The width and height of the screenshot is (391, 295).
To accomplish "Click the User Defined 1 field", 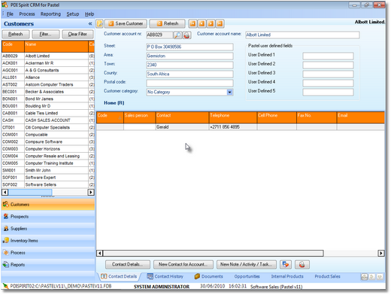I will click(x=328, y=56).
